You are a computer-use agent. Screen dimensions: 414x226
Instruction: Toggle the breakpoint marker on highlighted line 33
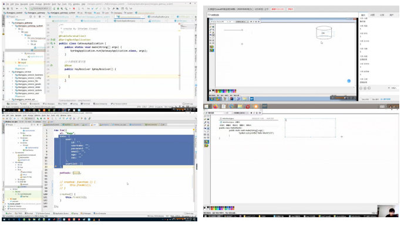(56, 166)
